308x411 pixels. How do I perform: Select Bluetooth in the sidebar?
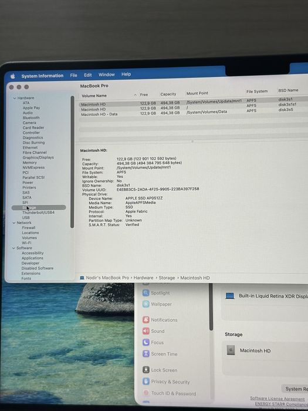[x=31, y=117]
